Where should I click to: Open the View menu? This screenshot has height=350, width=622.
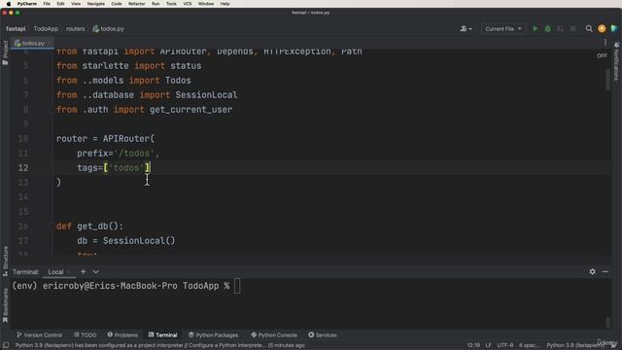(x=76, y=4)
